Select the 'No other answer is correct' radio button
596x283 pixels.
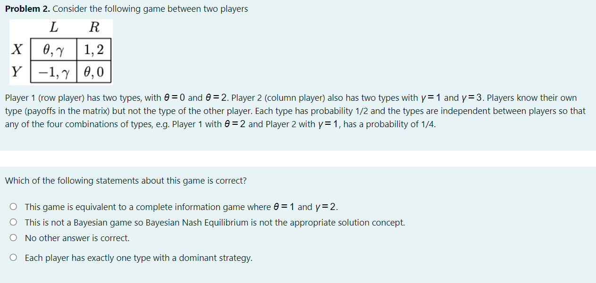click(x=13, y=237)
